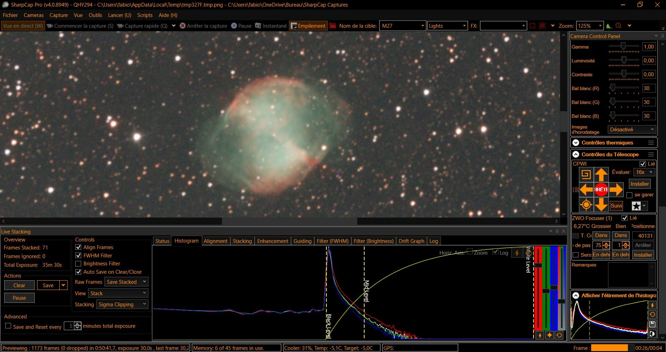Slew the telescope left with the left arrow
This screenshot has width=666, height=352.
pos(586,190)
